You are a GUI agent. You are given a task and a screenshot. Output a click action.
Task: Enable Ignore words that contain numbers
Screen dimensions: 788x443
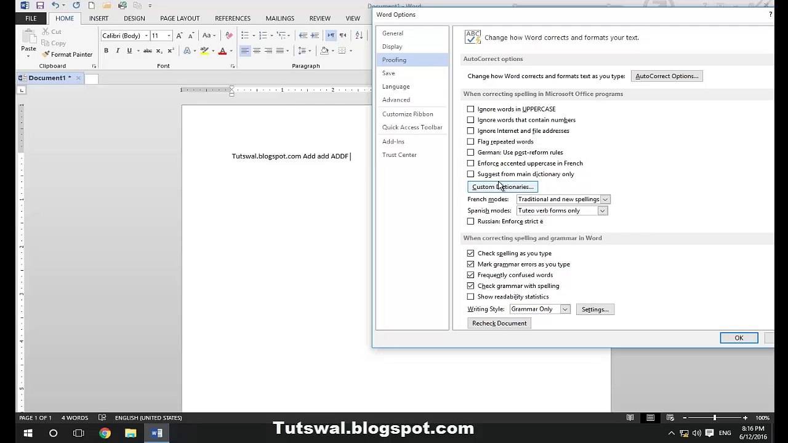(470, 120)
